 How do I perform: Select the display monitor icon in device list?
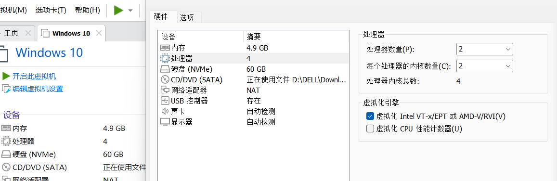(x=165, y=122)
